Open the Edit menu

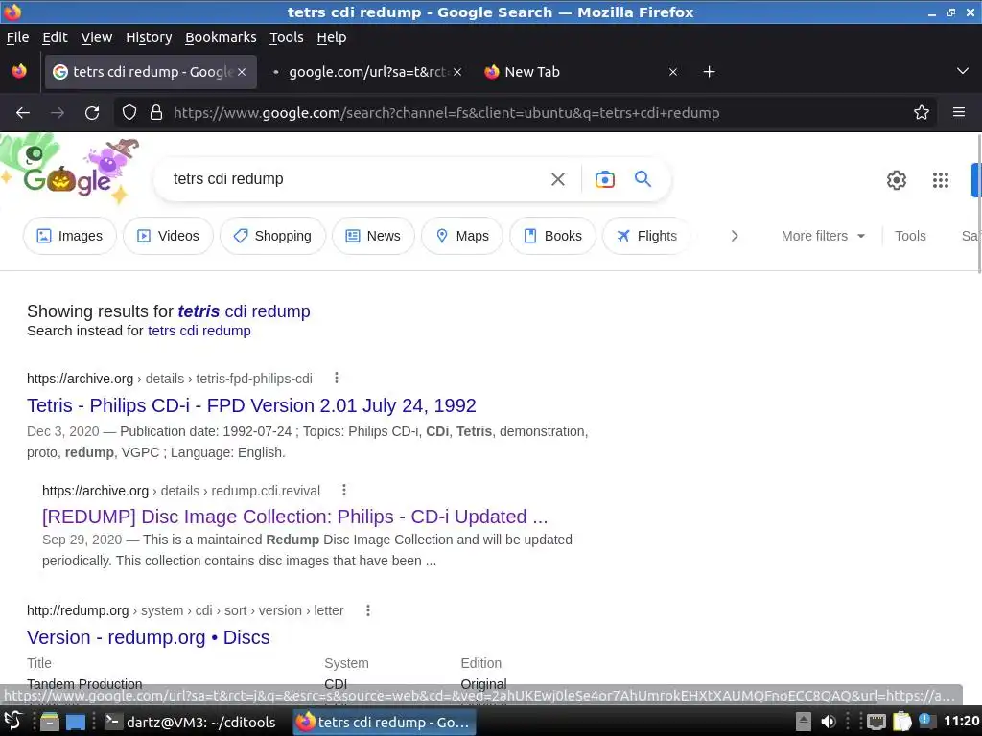55,37
